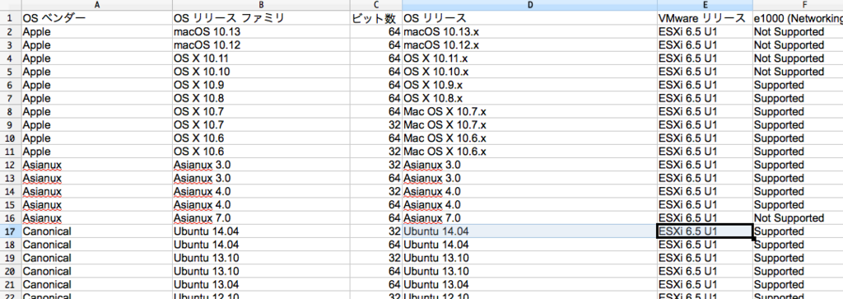Screen dimensions: 843x299
Task: Select cell 'OS X 10.9.x'
Action: pos(529,85)
